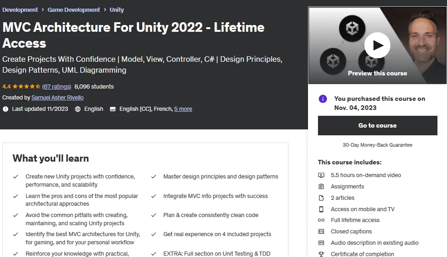Open the Development breadcrumb
Screen dimensions: 447x257
pyautogui.click(x=20, y=10)
